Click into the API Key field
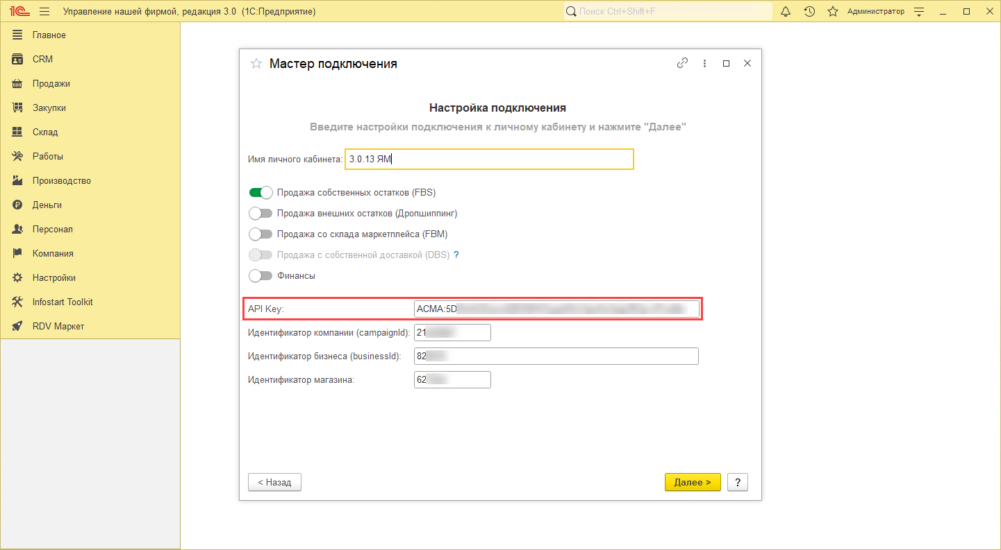1001x550 pixels. tap(556, 309)
